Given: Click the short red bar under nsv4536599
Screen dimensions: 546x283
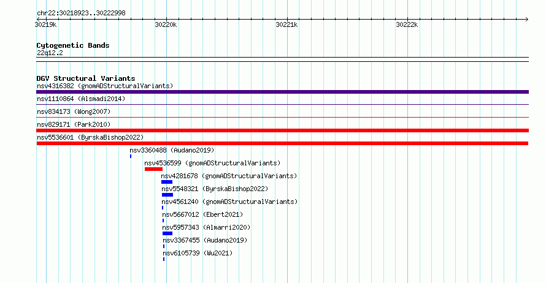Looking at the screenshot, I should tap(153, 169).
